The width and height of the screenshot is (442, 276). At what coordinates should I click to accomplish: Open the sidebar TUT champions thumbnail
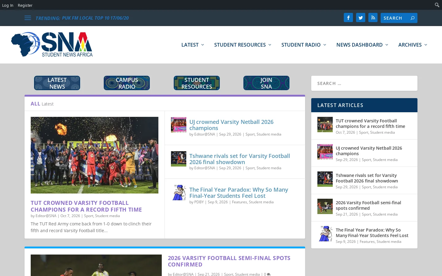coord(325,125)
